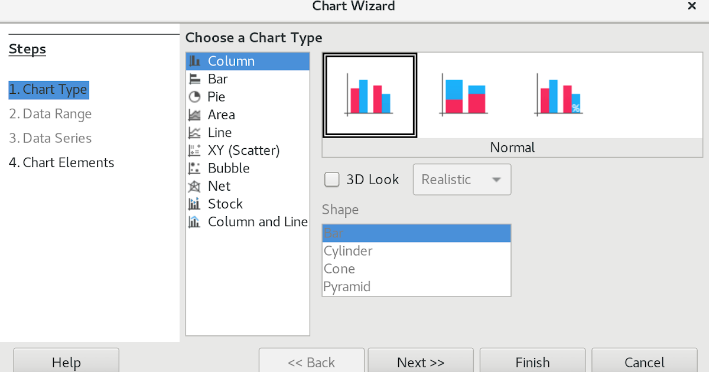The image size is (709, 372).
Task: Choose the Net chart type icon
Action: pos(218,185)
